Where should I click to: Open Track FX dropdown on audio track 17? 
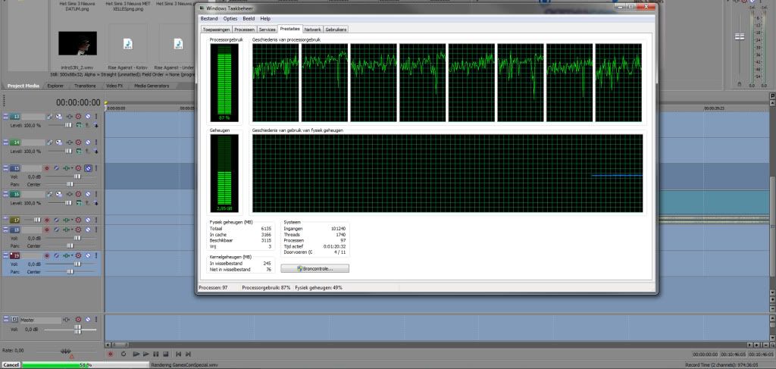pyautogui.click(x=72, y=220)
